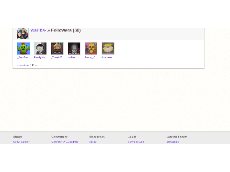Open the green cactus follower avatar
This screenshot has width=230, height=172.
(x=23, y=48)
